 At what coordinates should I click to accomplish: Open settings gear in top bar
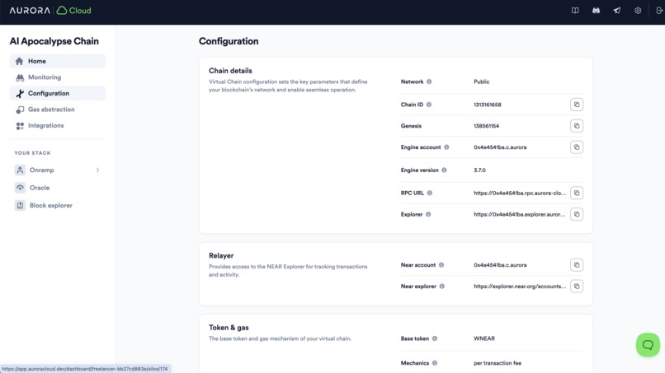tap(638, 11)
